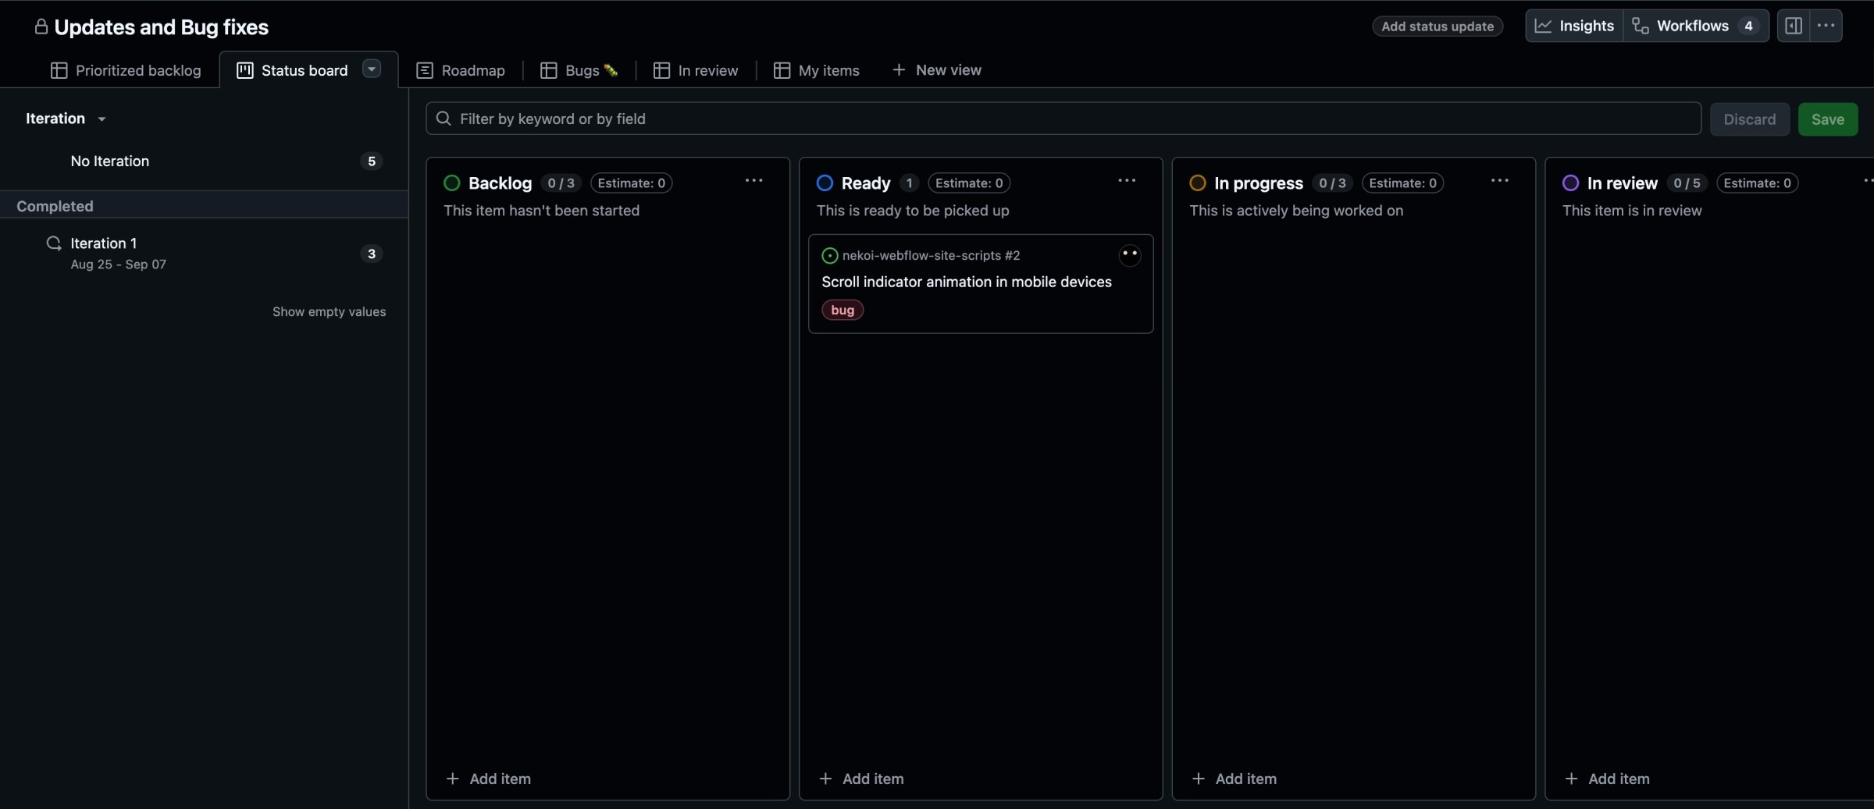Open Ready column options menu
The image size is (1874, 809).
pos(1126,181)
